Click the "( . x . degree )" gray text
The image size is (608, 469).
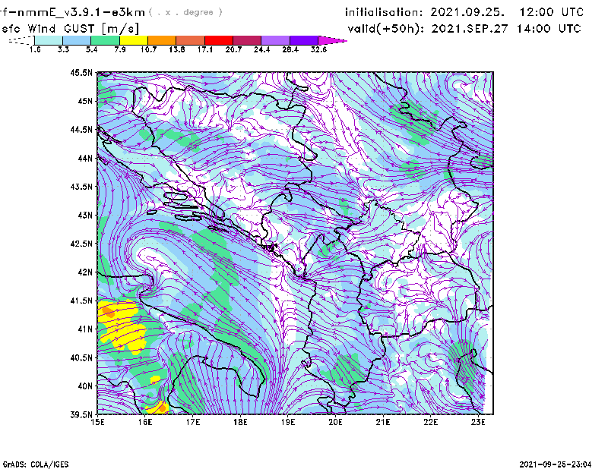185,12
